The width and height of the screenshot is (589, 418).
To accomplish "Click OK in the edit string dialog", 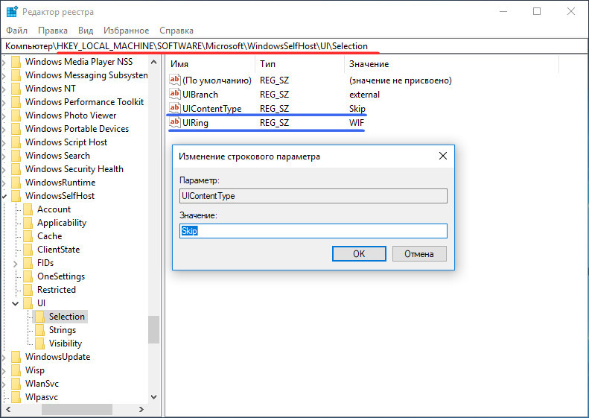I will (x=359, y=254).
